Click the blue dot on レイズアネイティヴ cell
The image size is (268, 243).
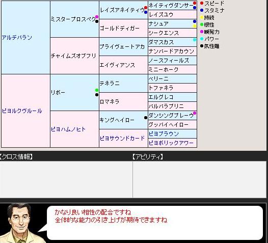coord(146,12)
